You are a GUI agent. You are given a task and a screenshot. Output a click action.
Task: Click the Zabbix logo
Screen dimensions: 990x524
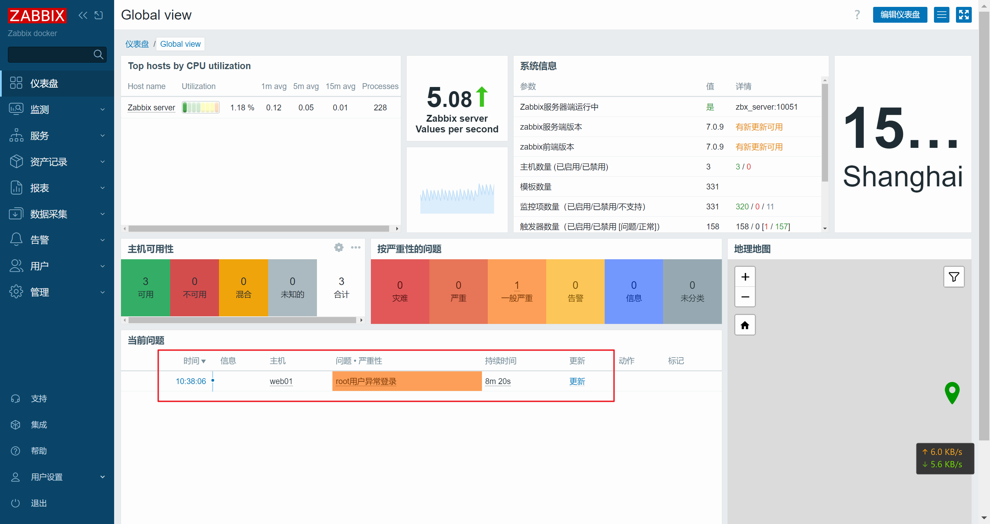tap(37, 15)
